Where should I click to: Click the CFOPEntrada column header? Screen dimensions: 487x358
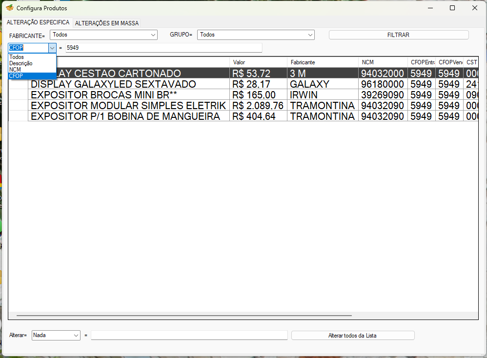click(422, 62)
